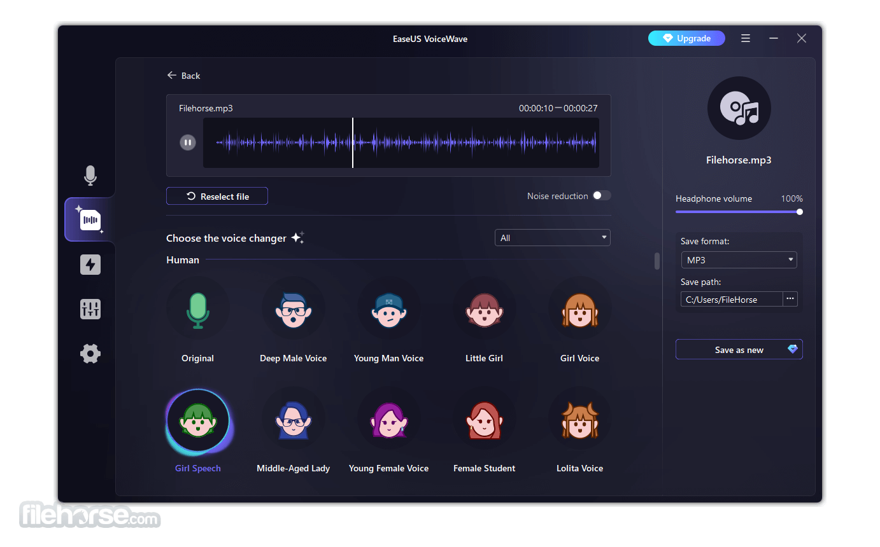Open the audio mixer sliders section
Viewport: 880px width, 547px height.
point(90,309)
